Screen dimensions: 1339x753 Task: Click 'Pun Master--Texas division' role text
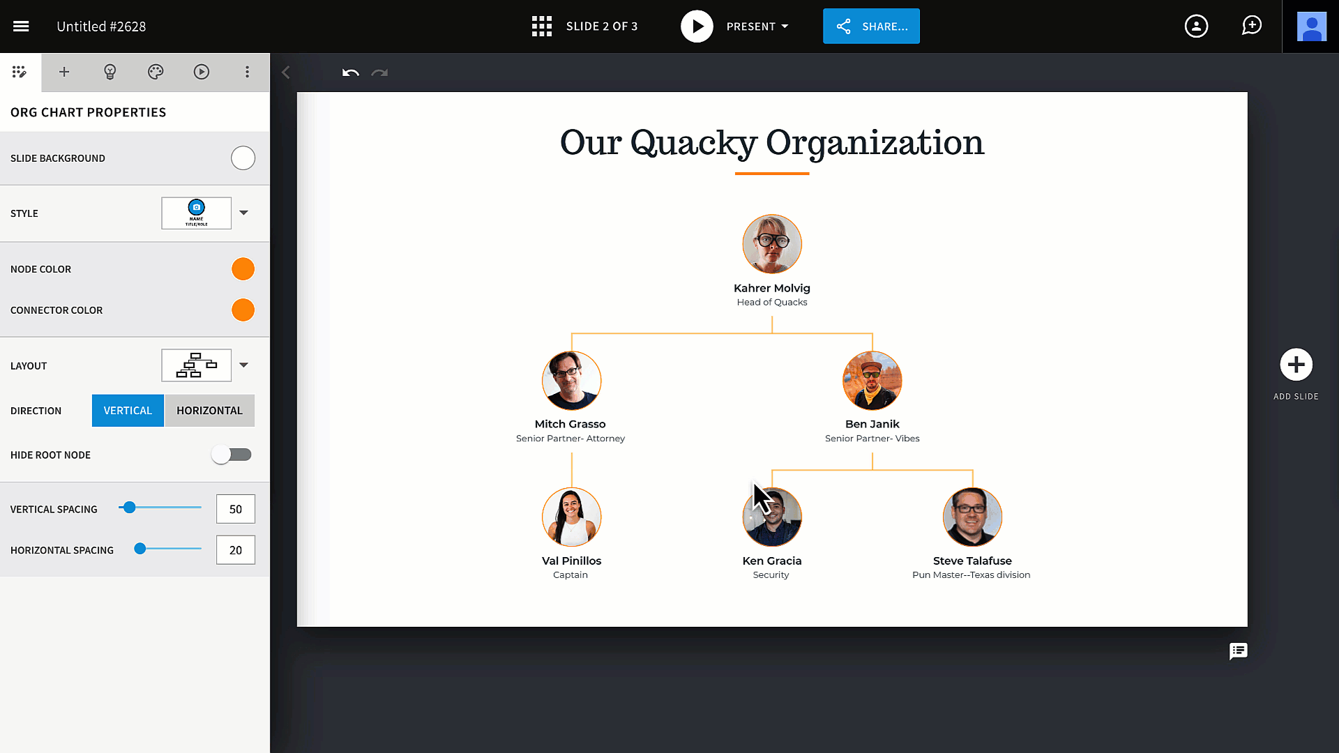971,575
